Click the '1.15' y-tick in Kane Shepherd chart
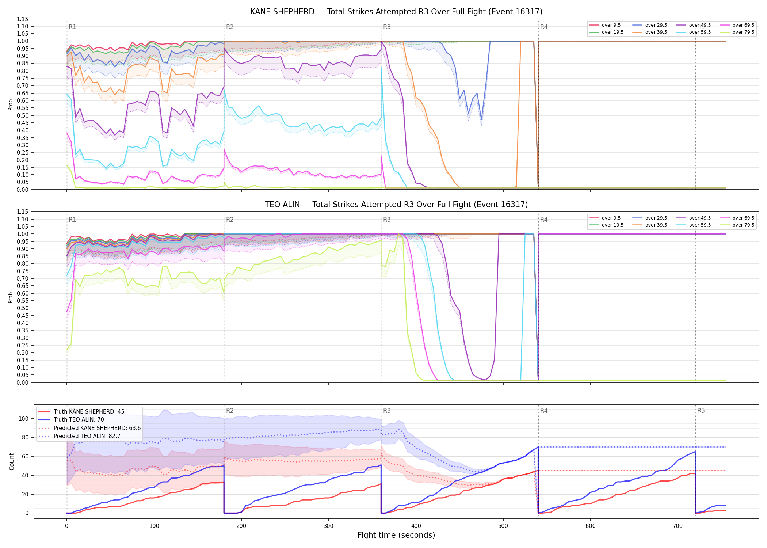The image size is (767, 548). click(23, 19)
